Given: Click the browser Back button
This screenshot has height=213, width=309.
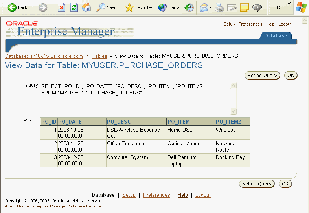Looking at the screenshot, I should [x=18, y=7].
